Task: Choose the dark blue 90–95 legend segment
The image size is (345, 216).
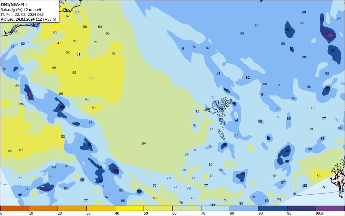Action: (273, 208)
